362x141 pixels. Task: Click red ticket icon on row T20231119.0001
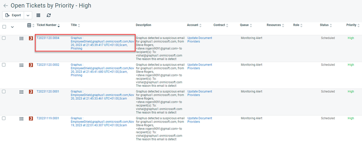tap(31, 118)
